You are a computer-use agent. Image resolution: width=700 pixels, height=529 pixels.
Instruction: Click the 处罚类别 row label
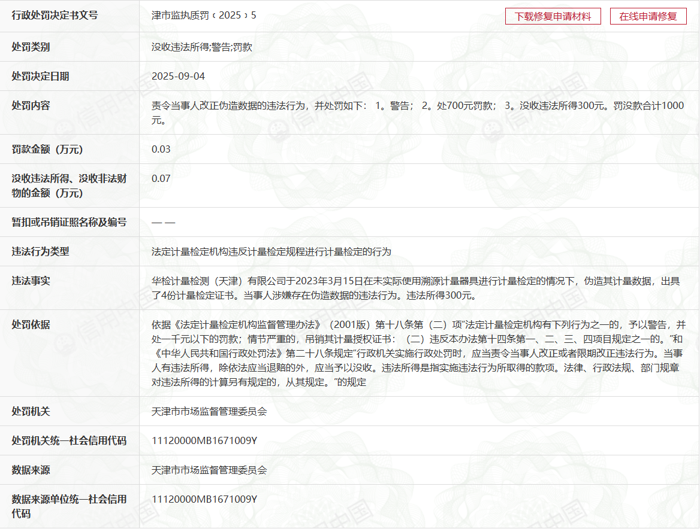[x=31, y=47]
